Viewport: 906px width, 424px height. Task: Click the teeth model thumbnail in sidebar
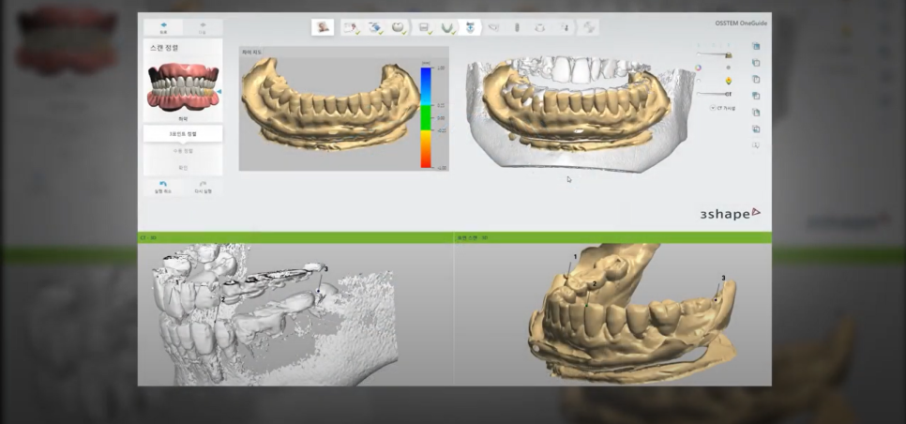[x=181, y=87]
